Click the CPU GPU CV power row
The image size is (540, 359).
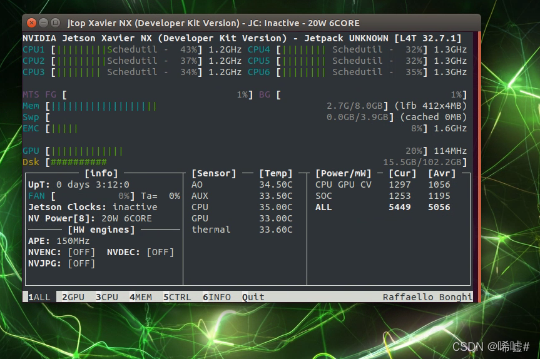pyautogui.click(x=382, y=185)
